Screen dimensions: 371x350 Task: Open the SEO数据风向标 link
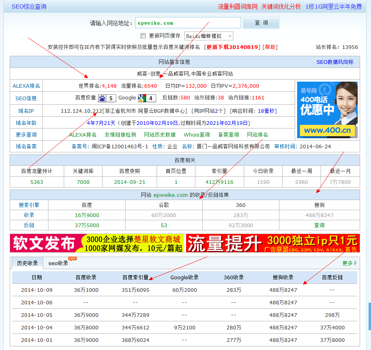(x=335, y=62)
